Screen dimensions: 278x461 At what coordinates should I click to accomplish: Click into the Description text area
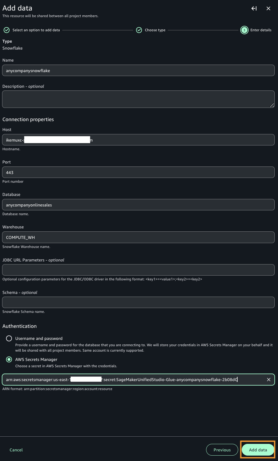click(138, 99)
